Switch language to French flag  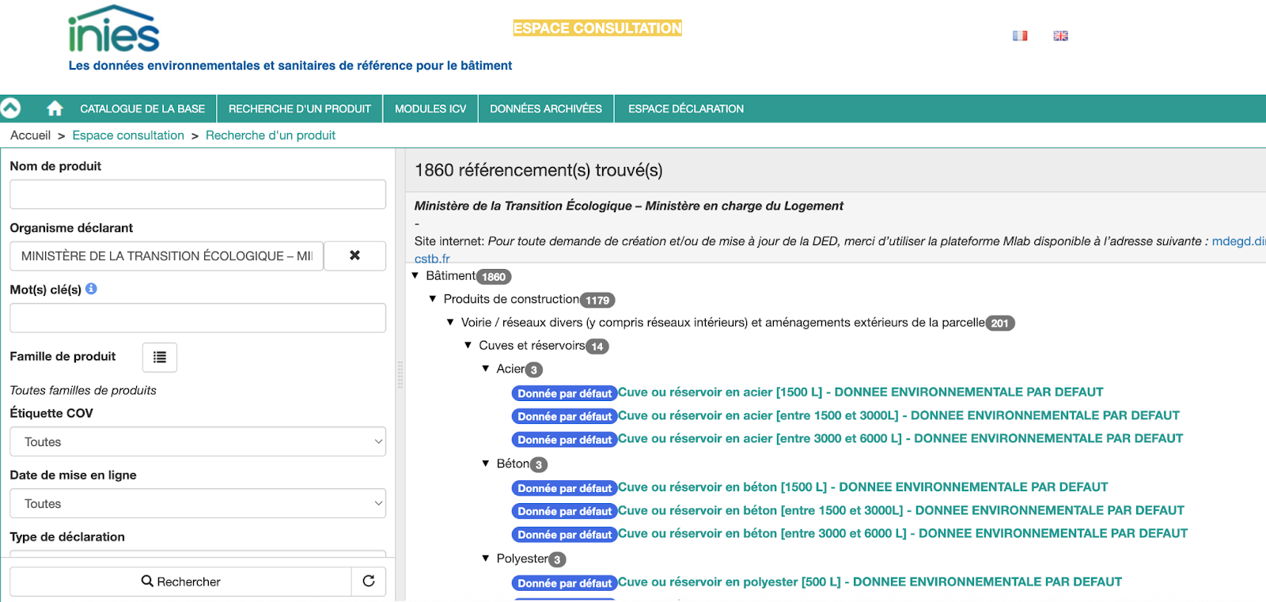click(1020, 36)
